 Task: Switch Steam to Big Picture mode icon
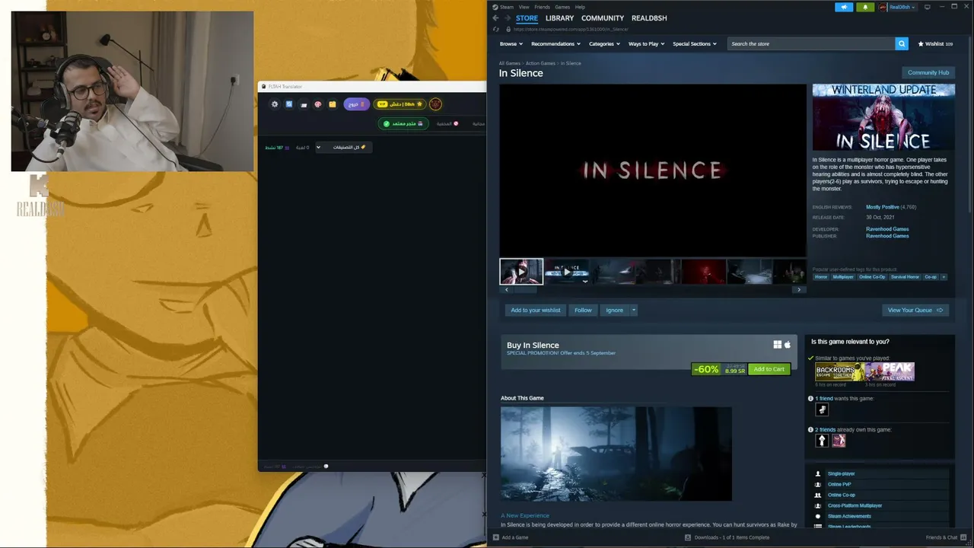[x=927, y=7]
